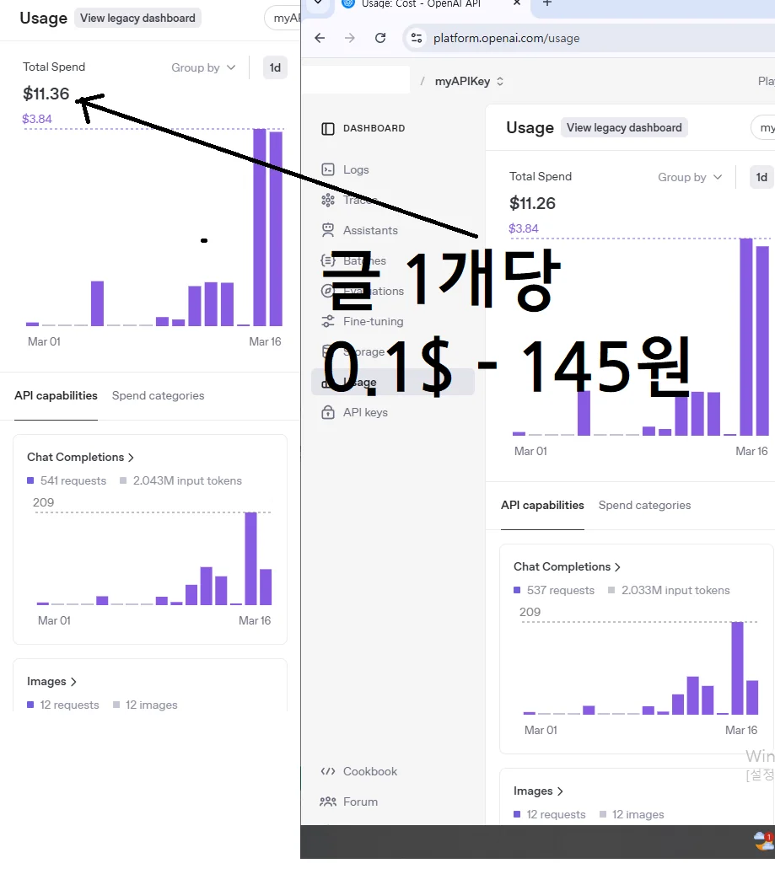Screen dimensions: 775x874
Task: Expand Images section in left window
Action: click(51, 681)
